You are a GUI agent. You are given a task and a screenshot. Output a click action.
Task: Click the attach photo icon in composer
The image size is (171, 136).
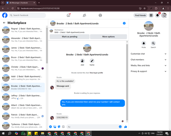coord(55,127)
